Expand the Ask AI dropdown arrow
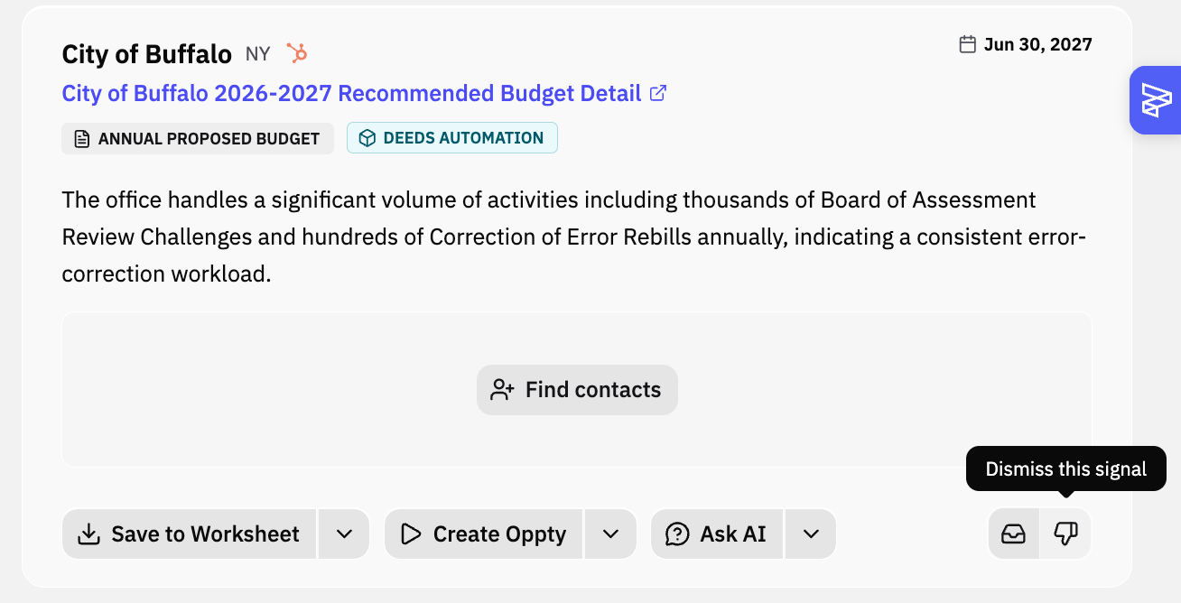Screen dimensions: 1181x603 pyautogui.click(x=811, y=534)
